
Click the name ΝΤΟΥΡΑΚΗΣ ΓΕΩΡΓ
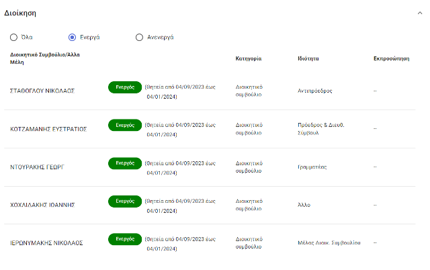click(x=37, y=167)
